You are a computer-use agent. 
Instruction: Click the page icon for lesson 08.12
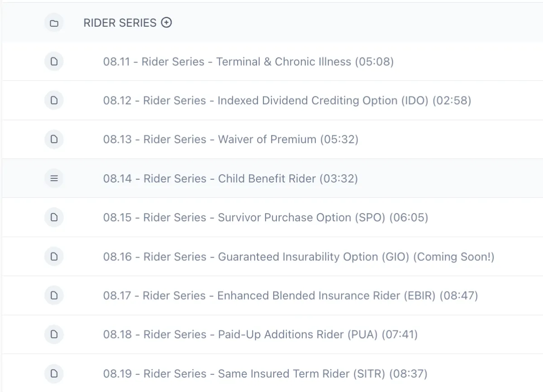54,100
